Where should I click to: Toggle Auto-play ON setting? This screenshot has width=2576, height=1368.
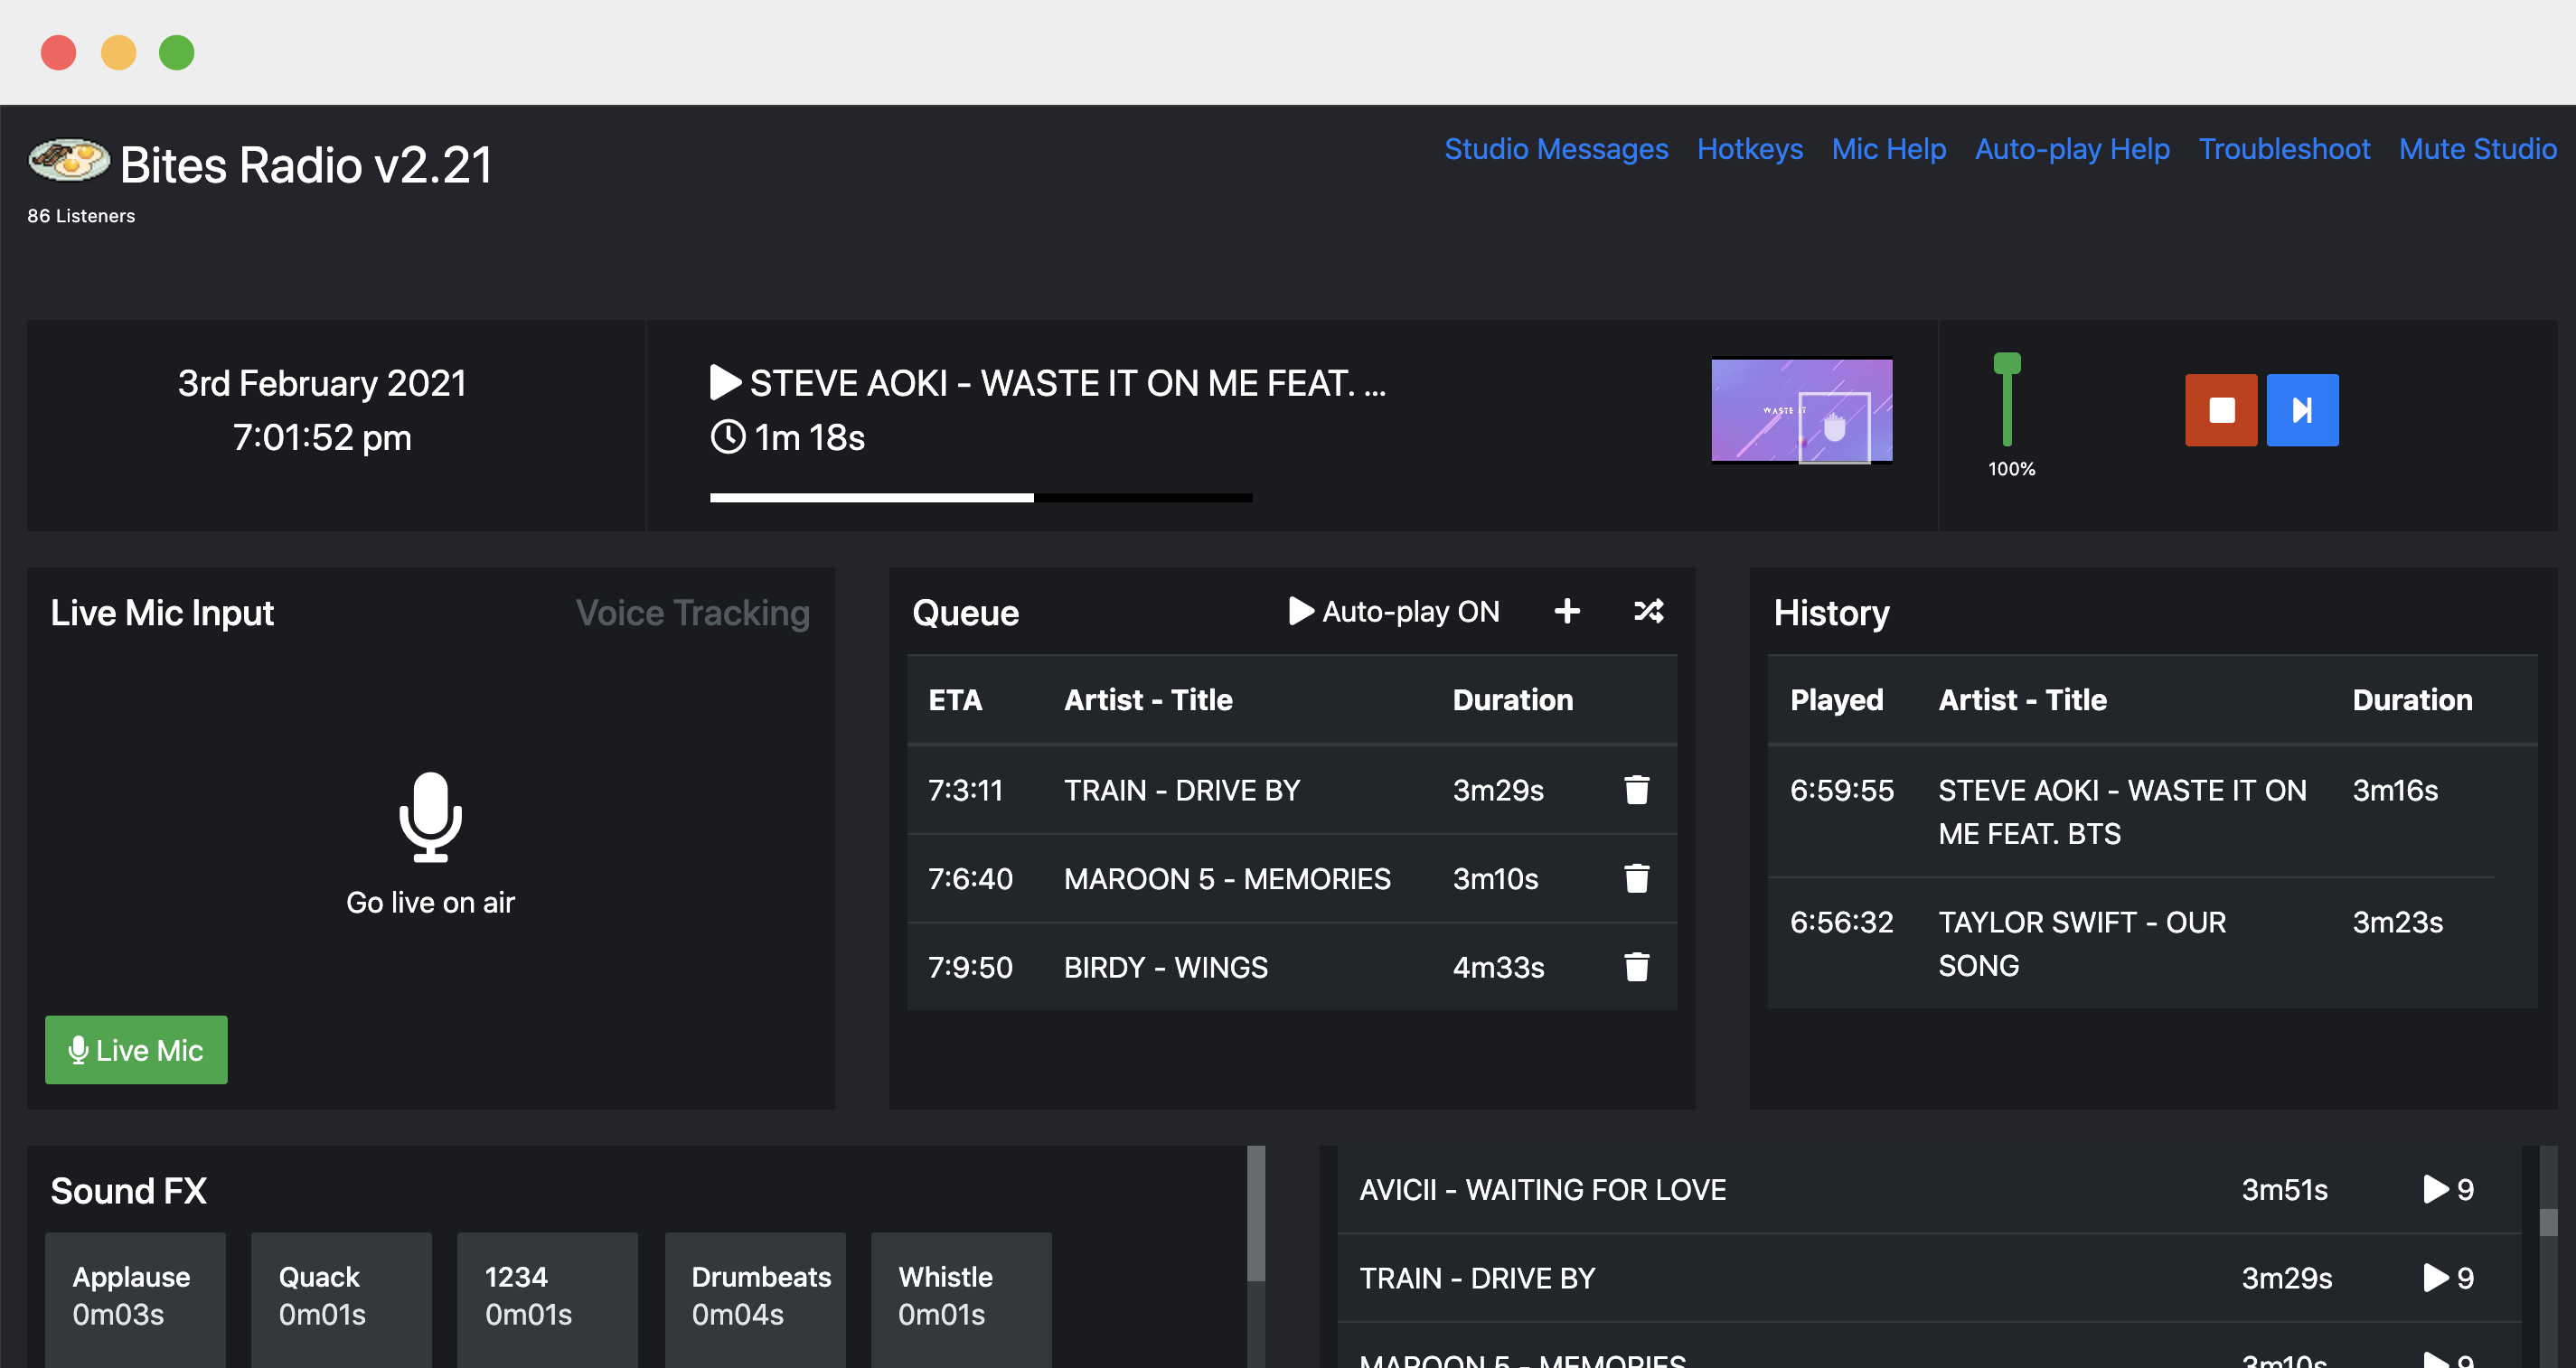click(x=1394, y=611)
